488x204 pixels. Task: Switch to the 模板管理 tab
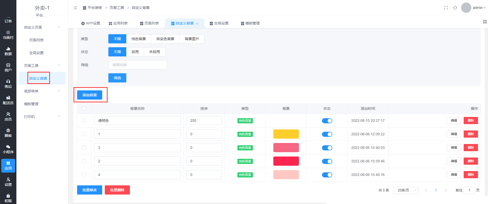[250, 23]
